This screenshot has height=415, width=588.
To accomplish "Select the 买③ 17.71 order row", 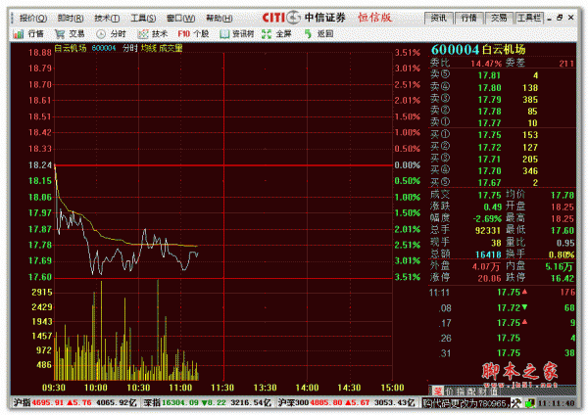I will [x=502, y=159].
